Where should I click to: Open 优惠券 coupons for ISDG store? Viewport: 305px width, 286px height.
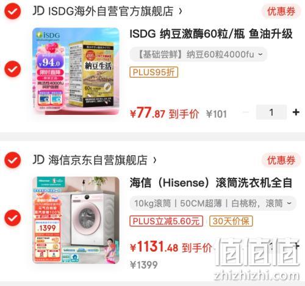(x=281, y=11)
